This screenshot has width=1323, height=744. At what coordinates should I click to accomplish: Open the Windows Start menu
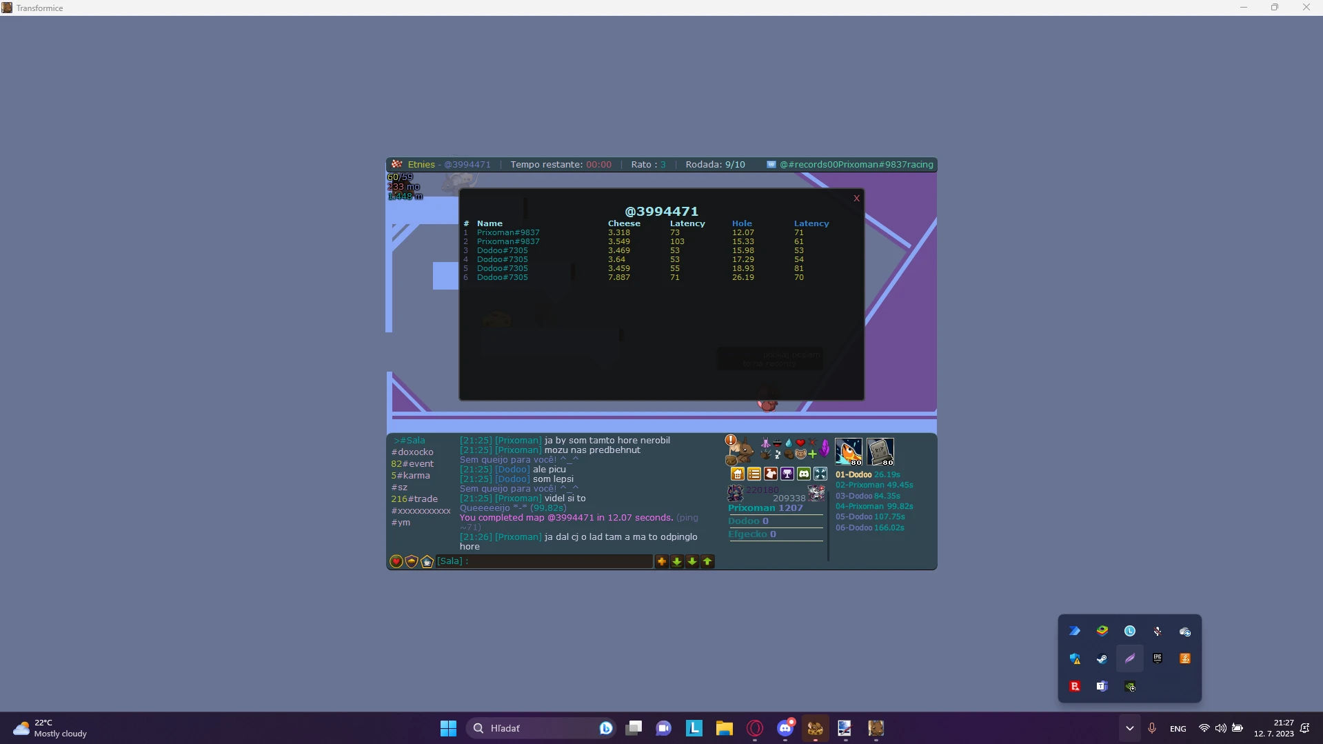point(448,728)
